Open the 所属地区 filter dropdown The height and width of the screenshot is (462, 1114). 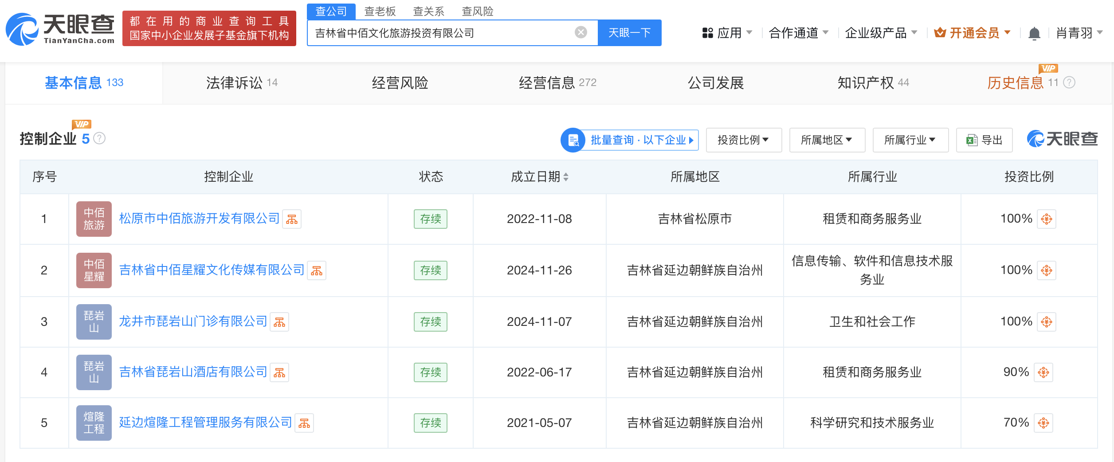(x=827, y=140)
